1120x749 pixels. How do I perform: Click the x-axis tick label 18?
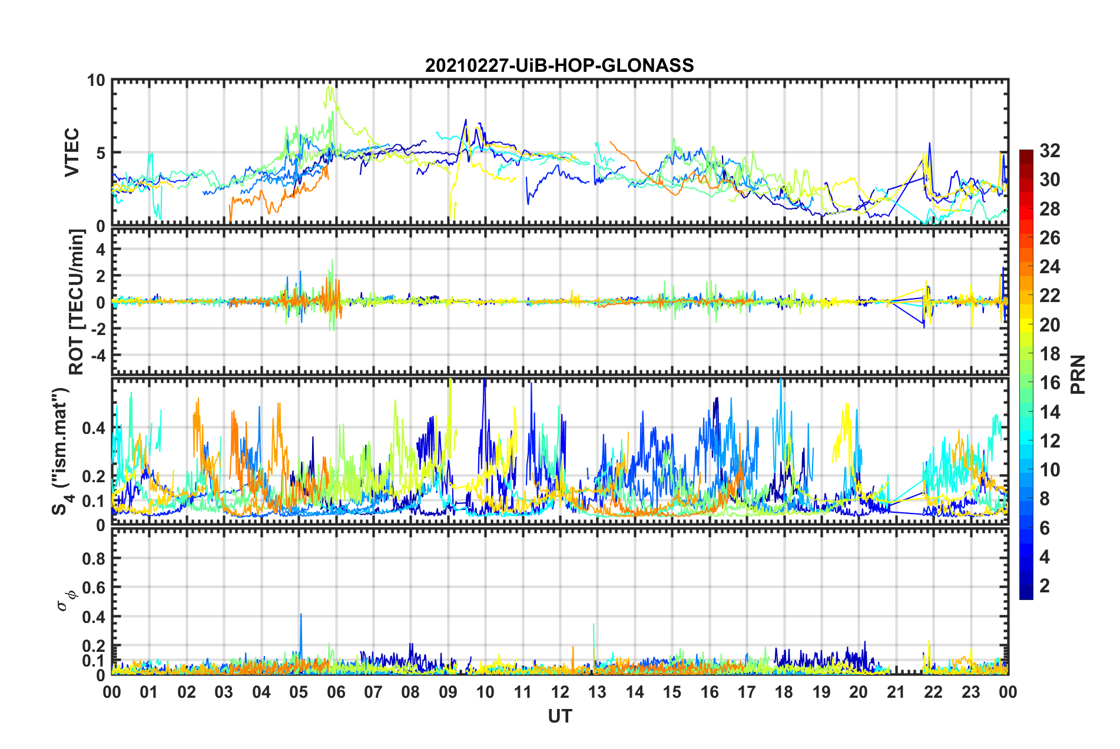point(784,692)
